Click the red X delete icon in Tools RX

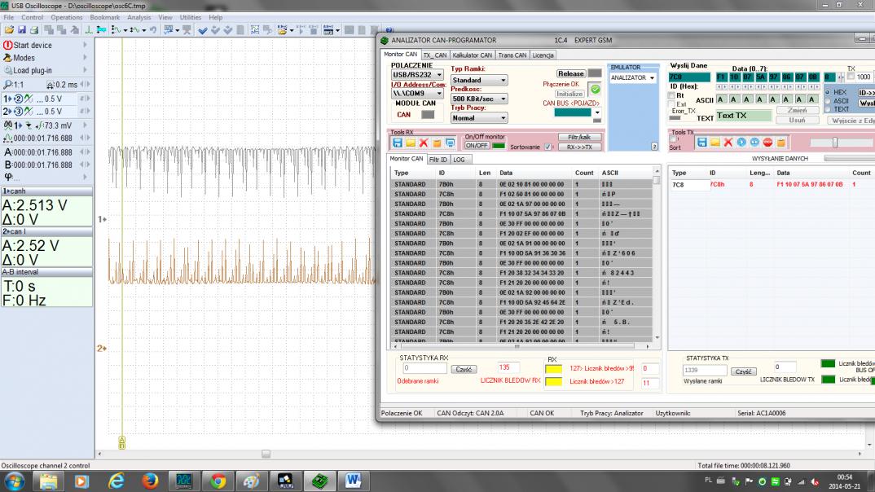(x=424, y=143)
